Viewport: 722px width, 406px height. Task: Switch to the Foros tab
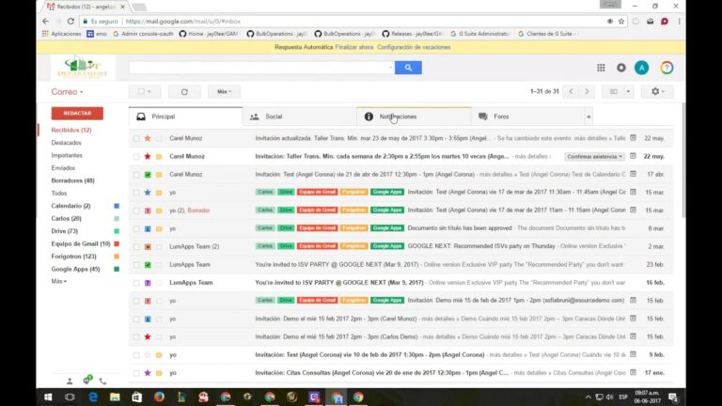coord(527,117)
